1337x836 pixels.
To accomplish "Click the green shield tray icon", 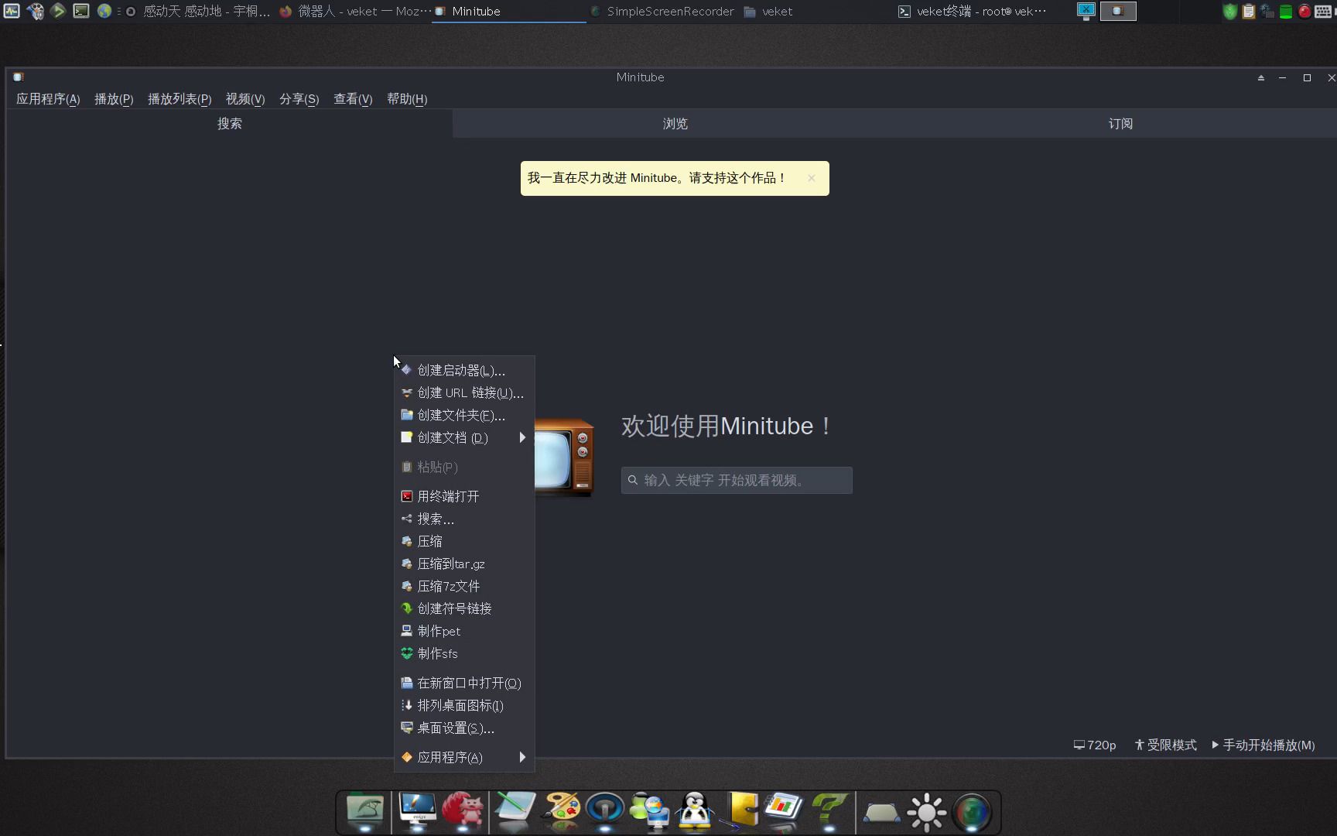I will [1230, 12].
